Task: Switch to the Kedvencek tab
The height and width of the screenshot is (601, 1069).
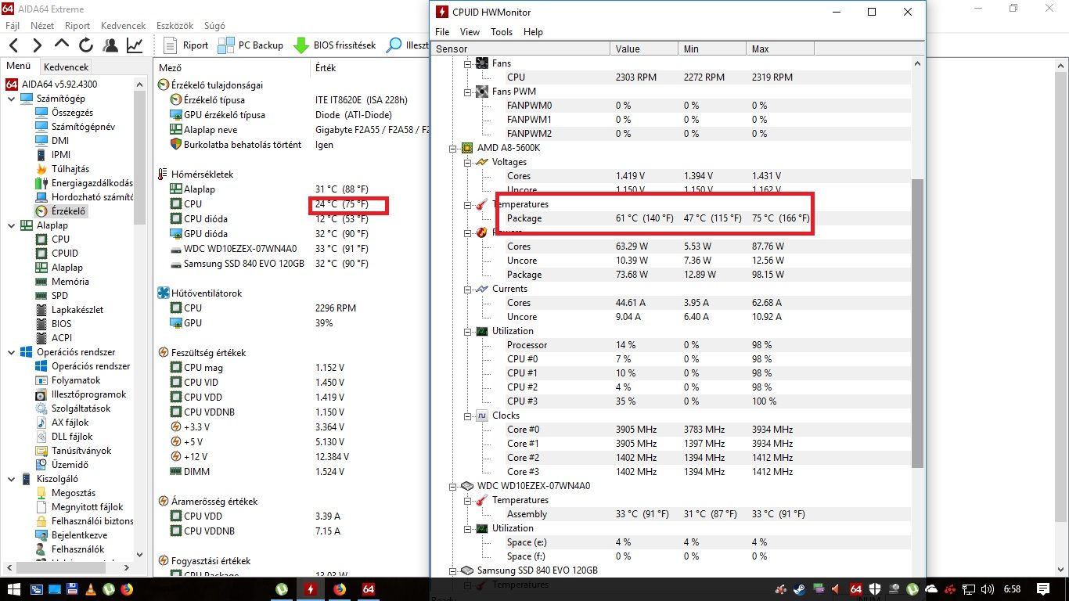Action: coord(67,67)
